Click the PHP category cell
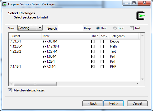The height and width of the screenshot is (111, 153). point(113,67)
